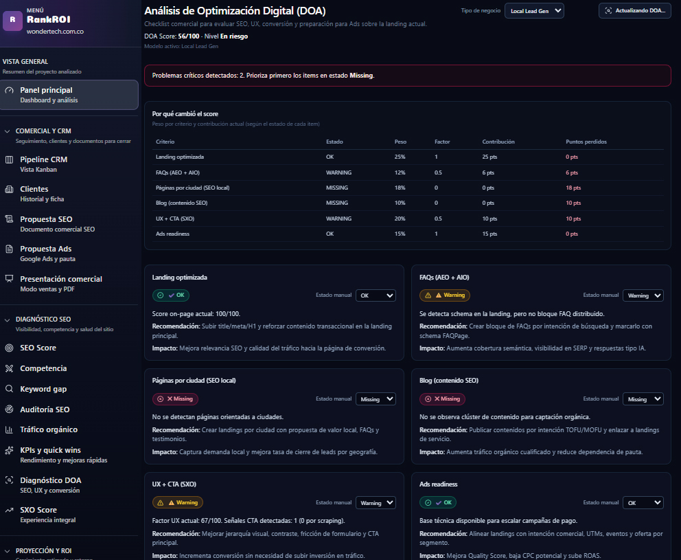Open Blog (contenido SEO) Estado manual dropdown

pyautogui.click(x=643, y=399)
